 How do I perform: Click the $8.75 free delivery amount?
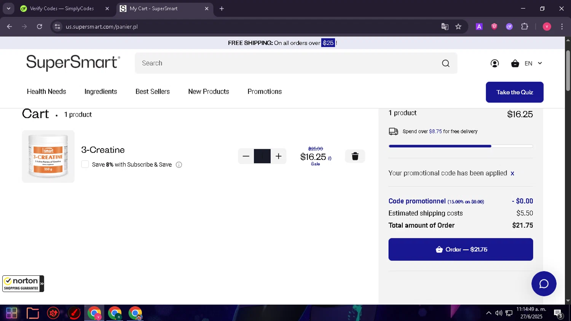tap(435, 131)
